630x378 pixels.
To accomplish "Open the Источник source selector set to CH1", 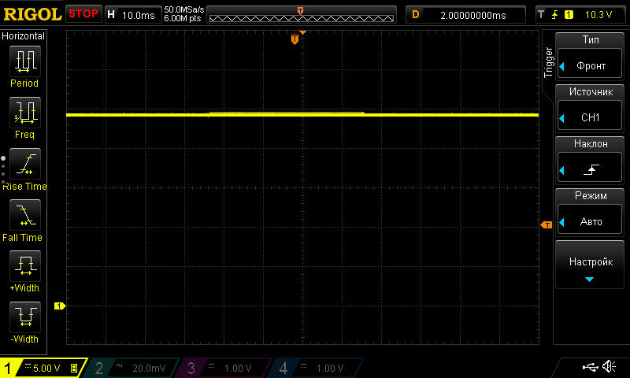I will point(591,109).
